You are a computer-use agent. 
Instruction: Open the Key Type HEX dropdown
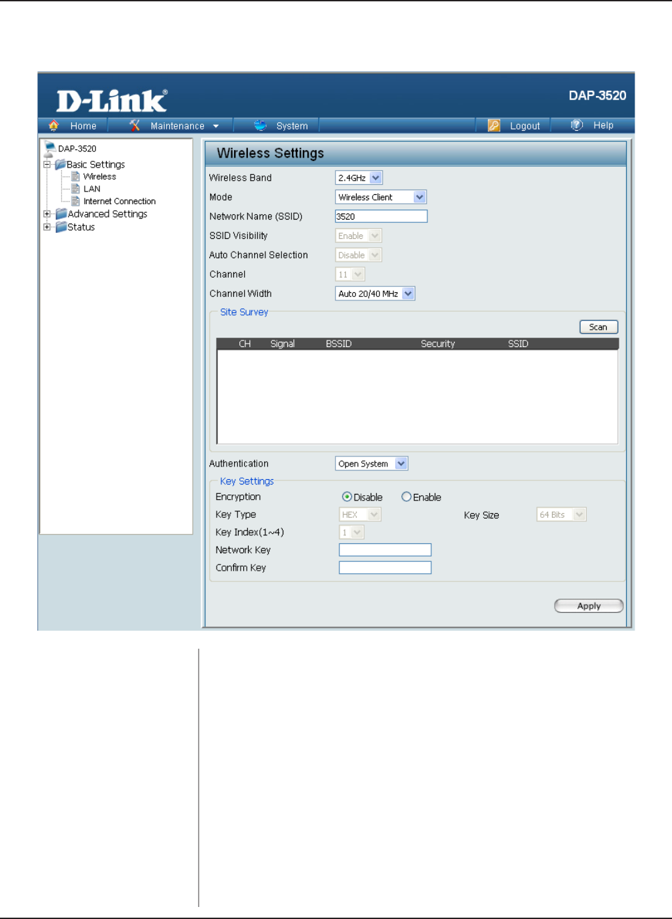click(360, 515)
